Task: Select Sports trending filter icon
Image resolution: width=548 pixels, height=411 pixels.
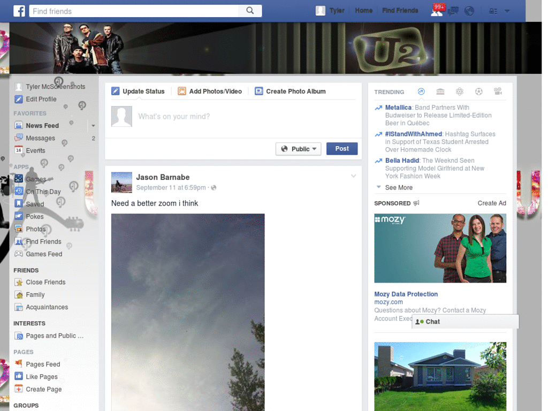Action: 479,92
